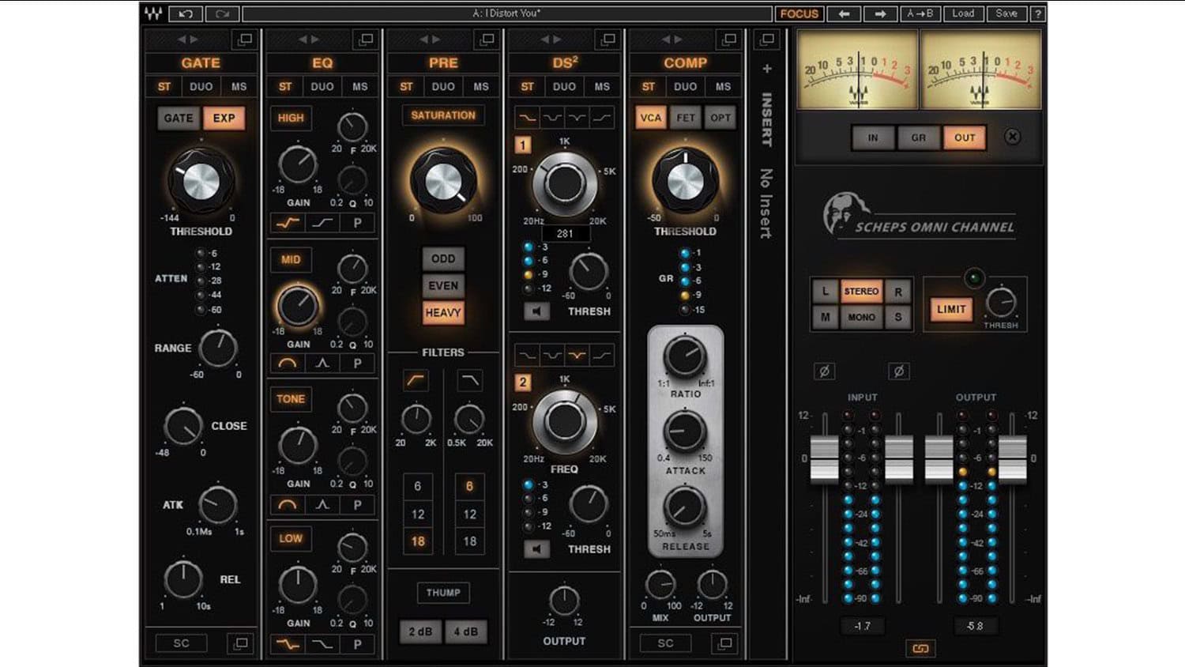The image size is (1185, 667).
Task: Toggle the LIMIT button
Action: (x=951, y=309)
